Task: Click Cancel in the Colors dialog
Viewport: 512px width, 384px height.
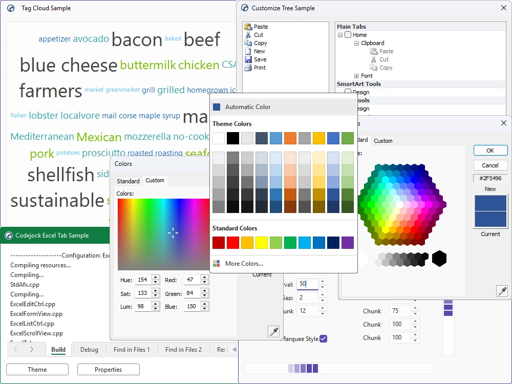Action: coord(490,165)
